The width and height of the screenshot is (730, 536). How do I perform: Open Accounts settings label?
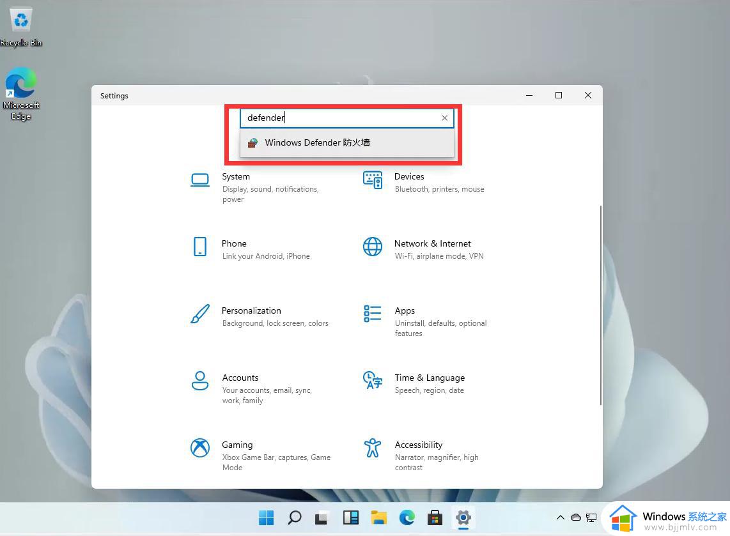(x=240, y=378)
